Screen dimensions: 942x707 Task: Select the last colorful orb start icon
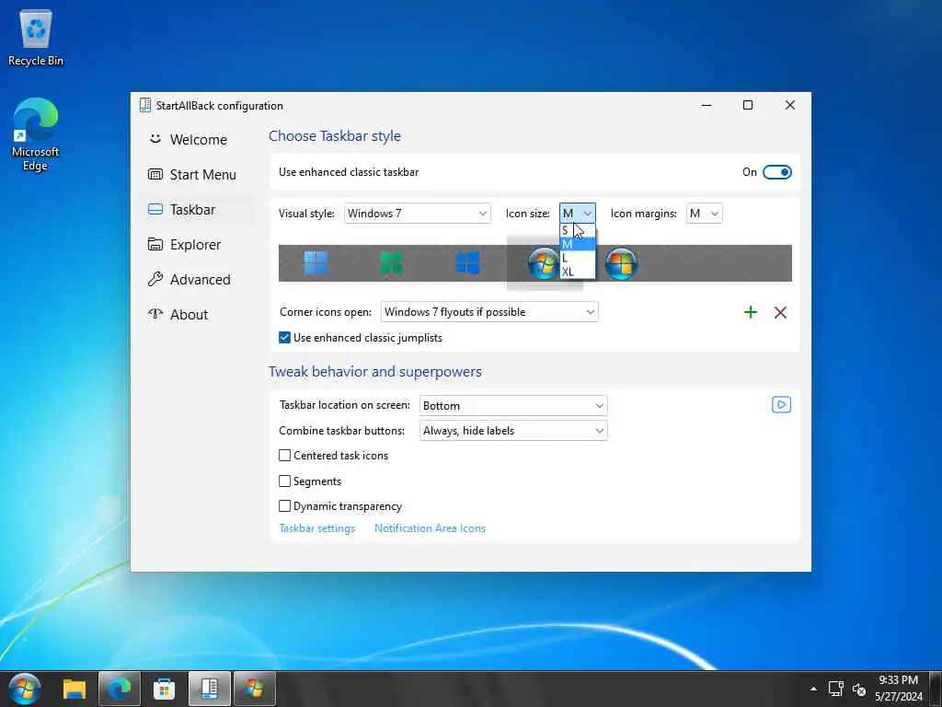tap(621, 263)
